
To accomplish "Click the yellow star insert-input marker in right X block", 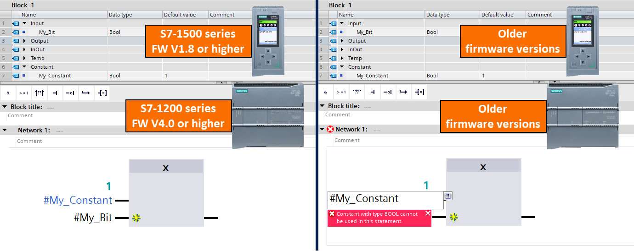I will pyautogui.click(x=453, y=217).
